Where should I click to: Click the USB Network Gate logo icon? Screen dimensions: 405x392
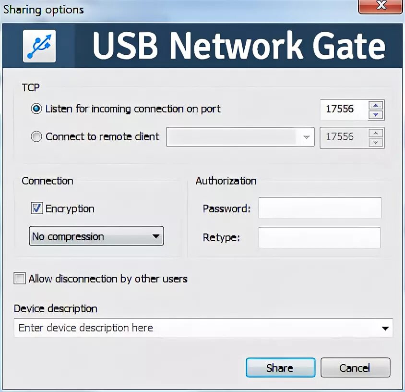coord(39,46)
